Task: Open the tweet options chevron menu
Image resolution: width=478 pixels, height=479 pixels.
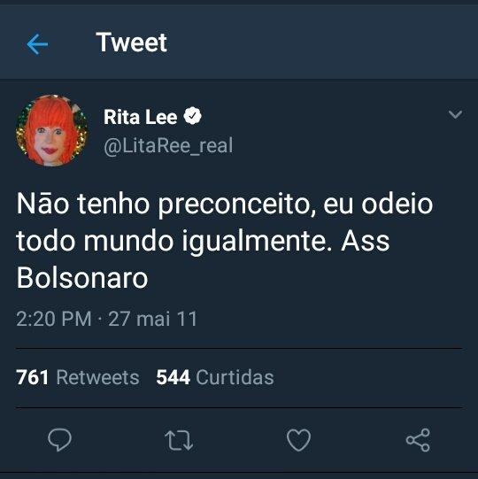Action: tap(455, 114)
